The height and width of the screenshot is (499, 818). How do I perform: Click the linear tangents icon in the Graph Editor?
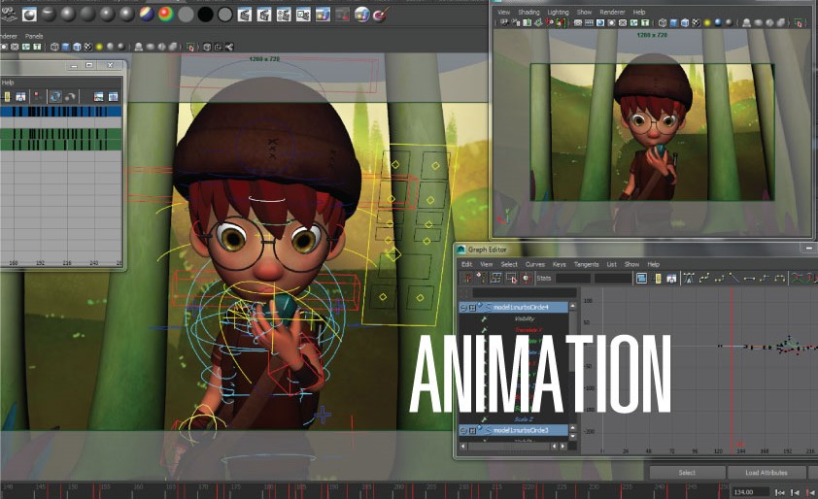(733, 279)
